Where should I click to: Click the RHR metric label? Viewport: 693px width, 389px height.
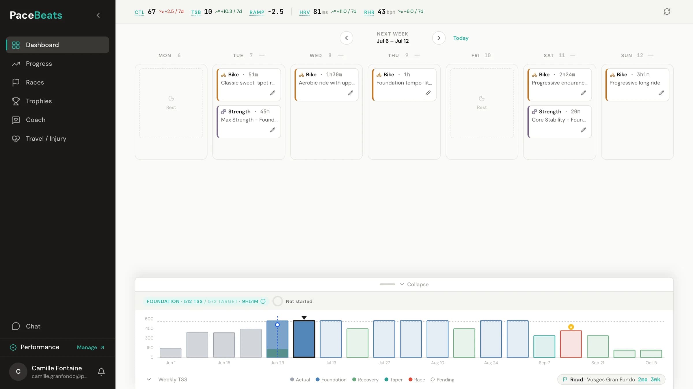[x=369, y=12]
